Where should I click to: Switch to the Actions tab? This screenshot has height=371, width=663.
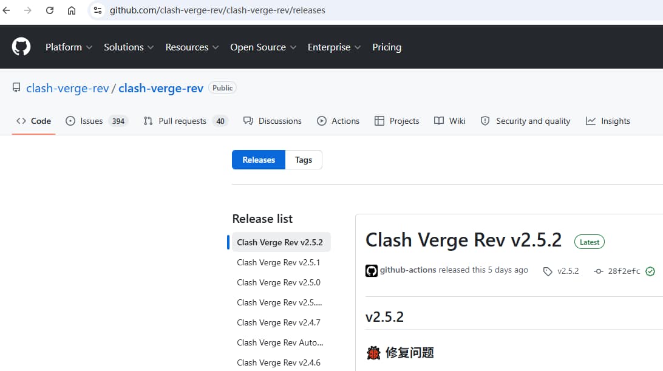click(338, 121)
